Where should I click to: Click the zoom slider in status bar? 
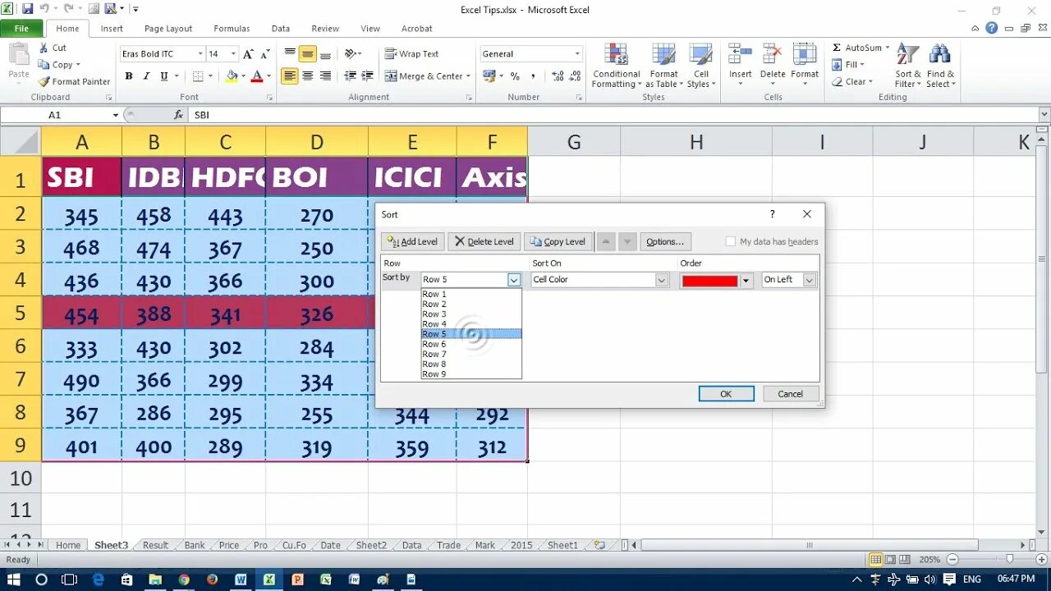click(1010, 559)
